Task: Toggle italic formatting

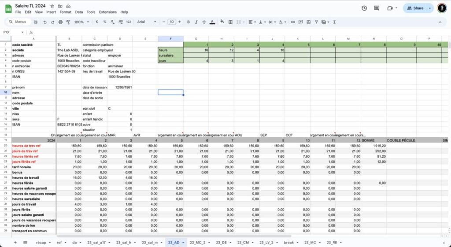Action: 196,22
